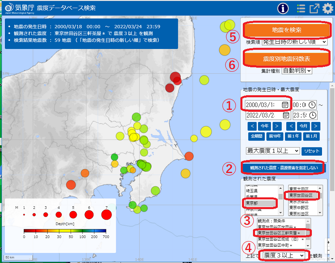Click the 前10年 period button
335x263 pixels.
tap(275, 136)
